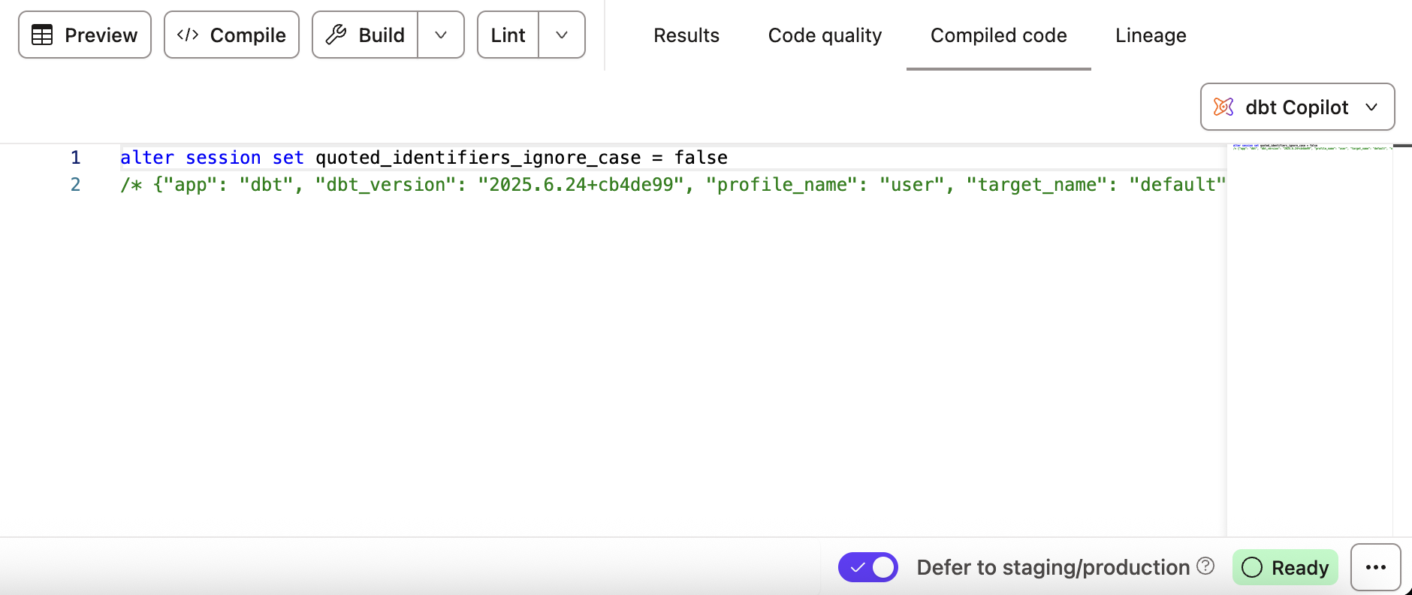This screenshot has height=595, width=1412.
Task: Expand the Lint options dropdown arrow
Action: click(x=562, y=35)
